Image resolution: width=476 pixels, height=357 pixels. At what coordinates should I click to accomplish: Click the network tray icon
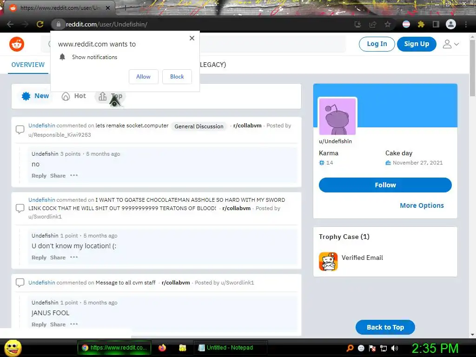(x=383, y=349)
